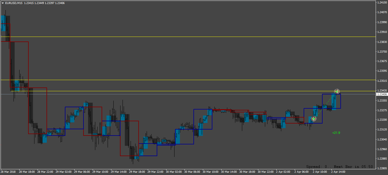This screenshot has width=388, height=175.
Task: Click the 30 Mar 02:00 time label
Action: (x=174, y=172)
